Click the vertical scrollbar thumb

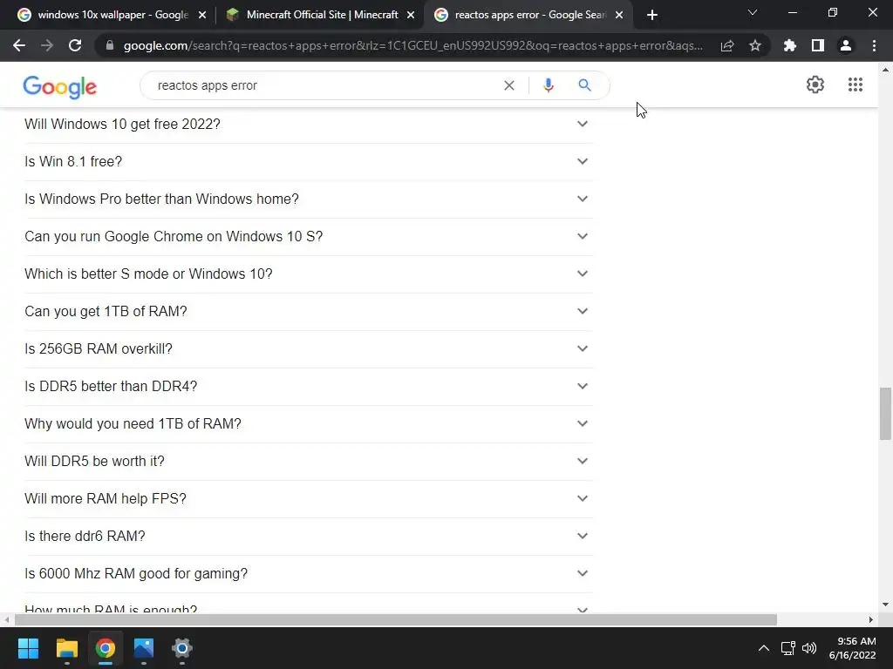pyautogui.click(x=885, y=414)
